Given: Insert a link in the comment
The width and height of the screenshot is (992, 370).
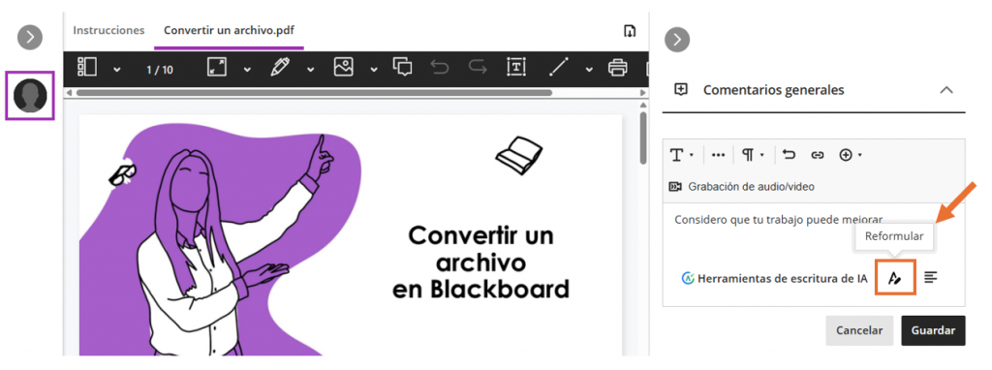Looking at the screenshot, I should 818,155.
